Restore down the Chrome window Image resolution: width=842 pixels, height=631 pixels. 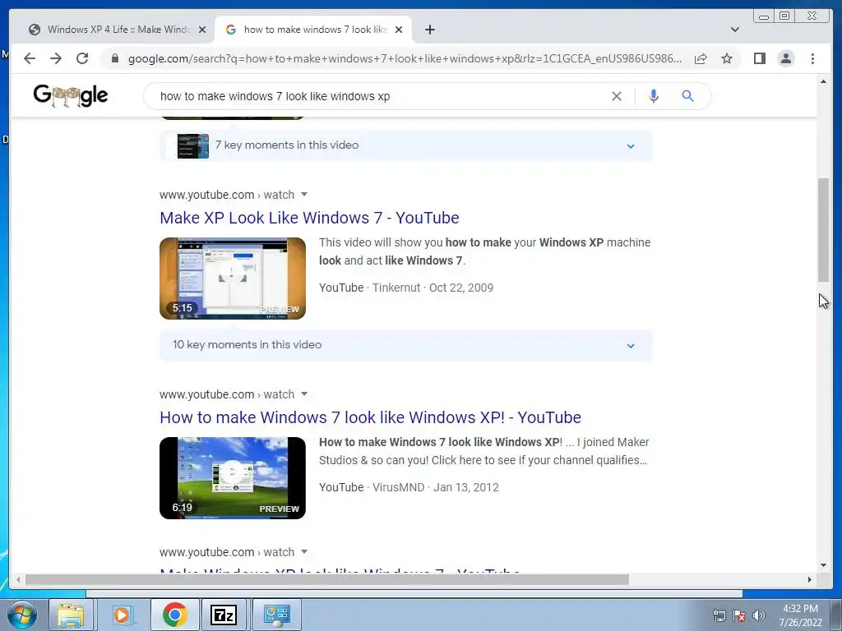[x=784, y=16]
